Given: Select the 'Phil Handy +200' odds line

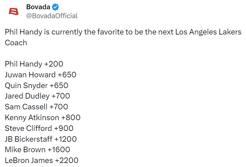Looking at the screenshot, I should (x=34, y=64).
